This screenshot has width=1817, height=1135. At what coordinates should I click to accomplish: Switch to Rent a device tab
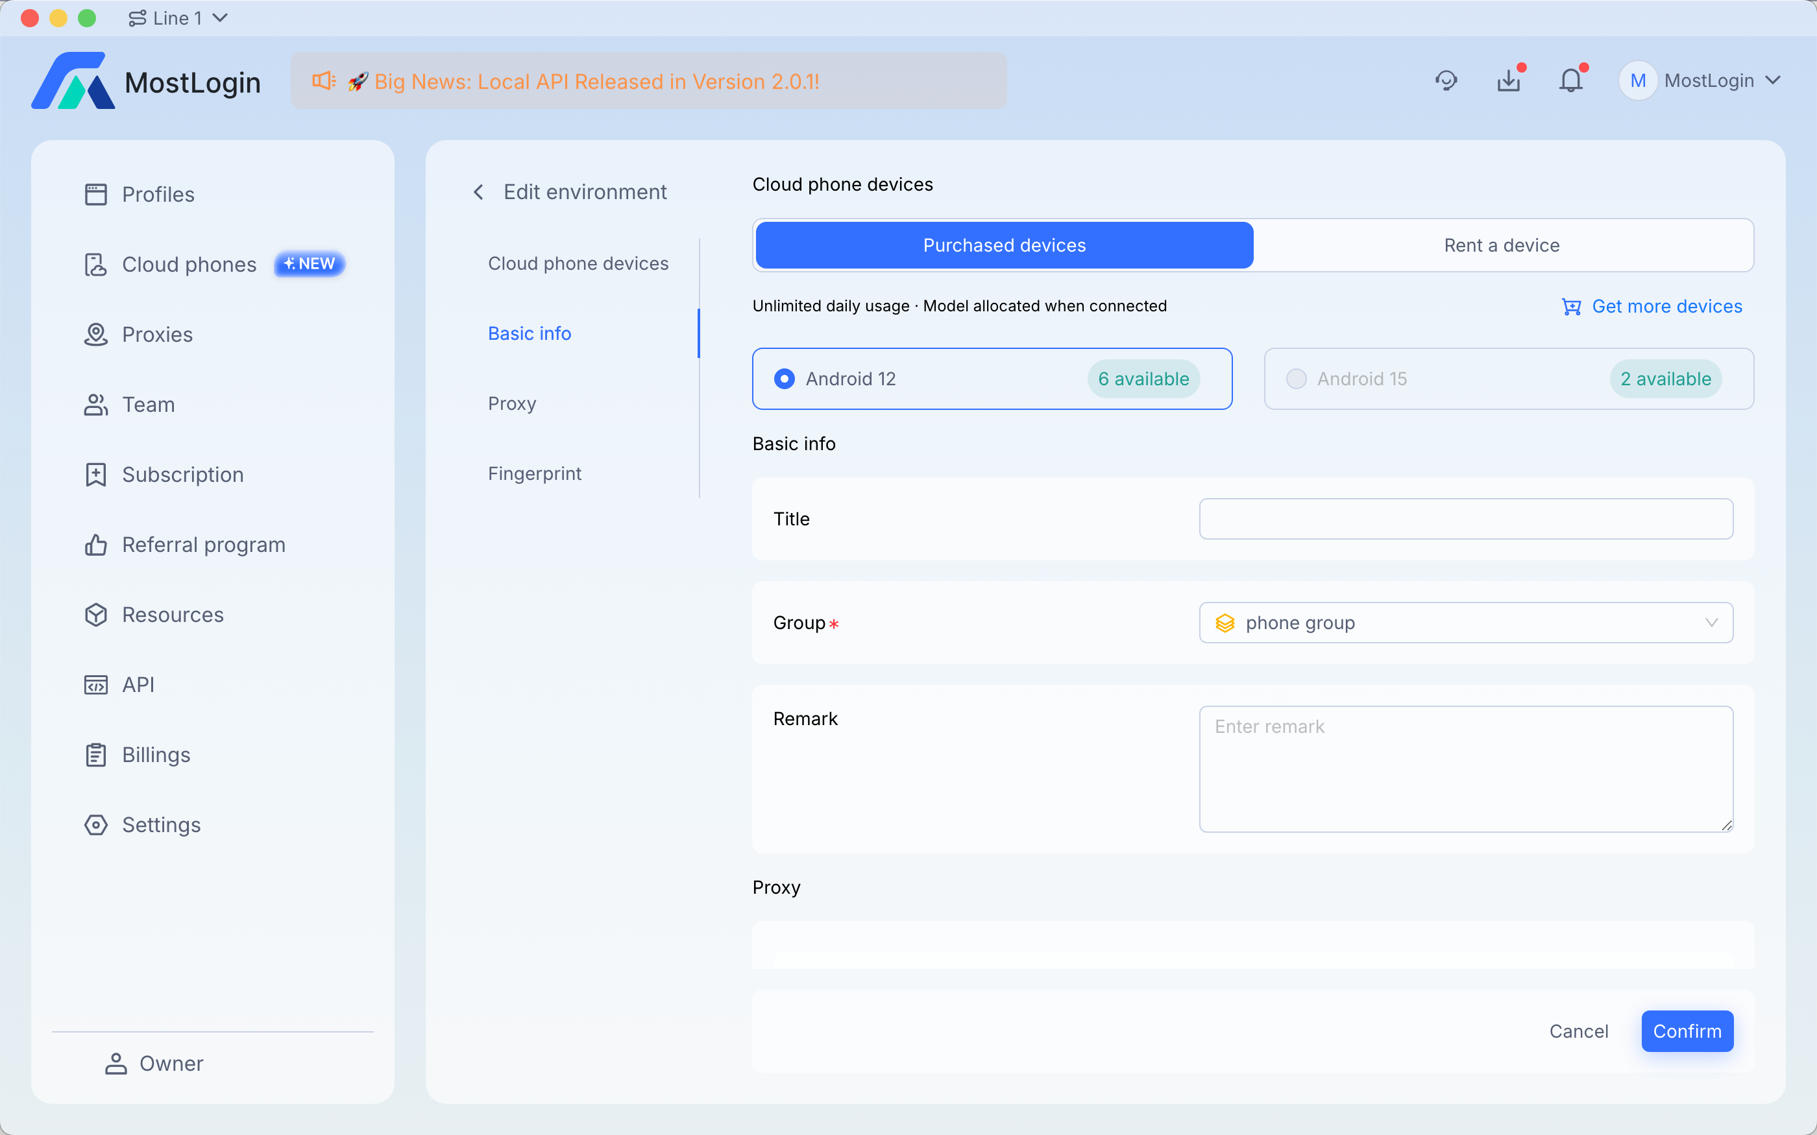click(1502, 245)
